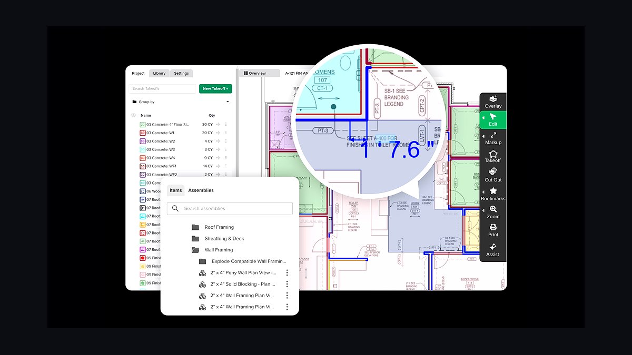Select the Assemblies tab in popup
Viewport: 632px width, 355px height.
[x=201, y=190]
